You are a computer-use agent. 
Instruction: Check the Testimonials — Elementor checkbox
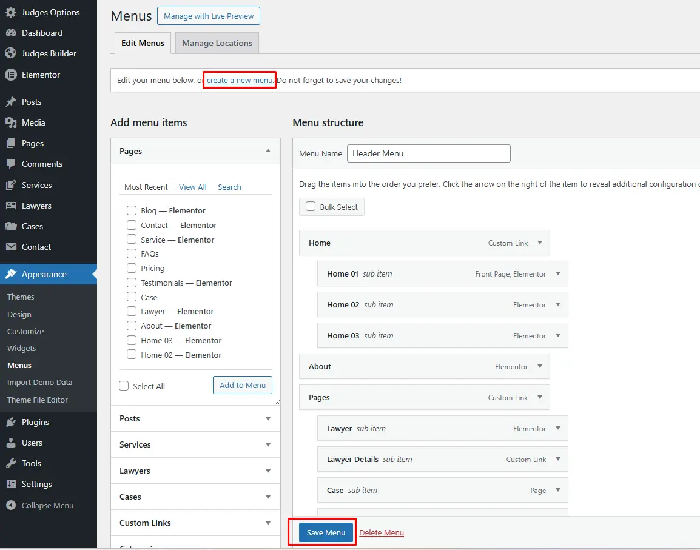(132, 283)
